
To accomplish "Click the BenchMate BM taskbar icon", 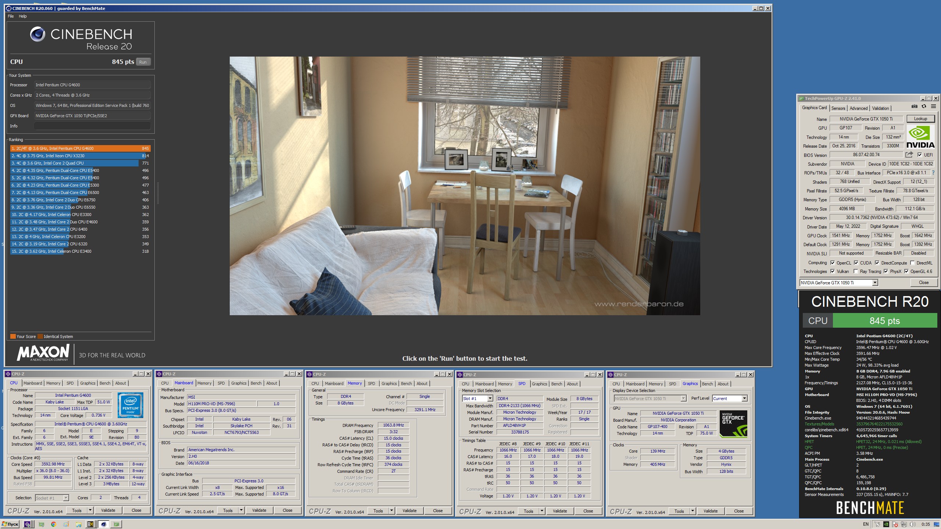I will pyautogui.click(x=90, y=524).
